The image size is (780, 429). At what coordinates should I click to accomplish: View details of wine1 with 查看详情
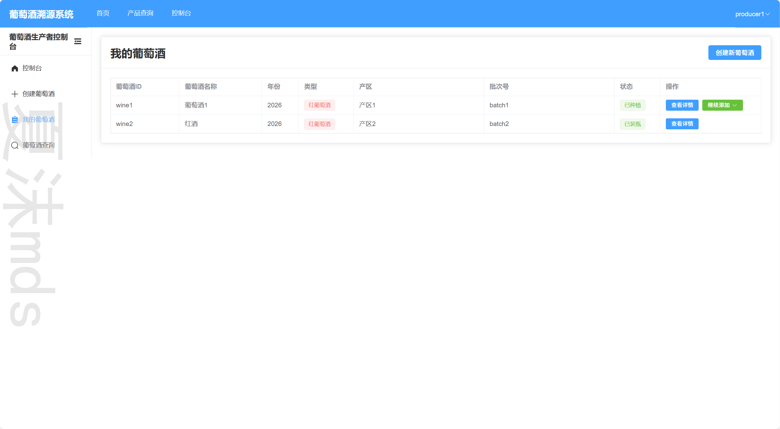click(x=682, y=105)
